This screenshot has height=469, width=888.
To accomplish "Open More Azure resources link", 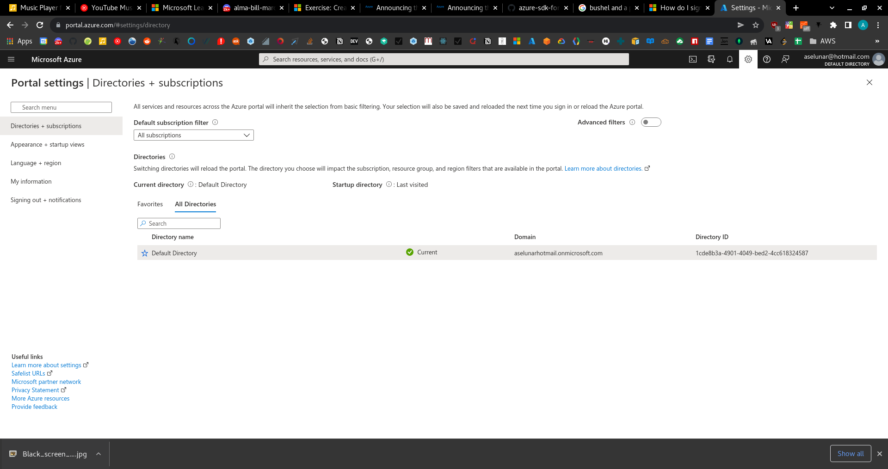I will [41, 398].
